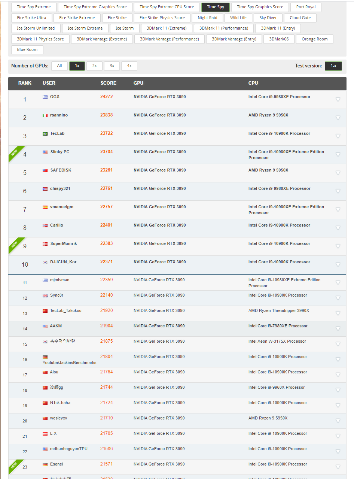Select Time Spy Extreme Graphics Score tab
This screenshot has width=354, height=479.
coord(95,7)
